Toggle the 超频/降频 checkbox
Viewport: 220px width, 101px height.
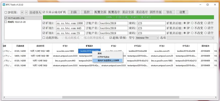(111, 38)
